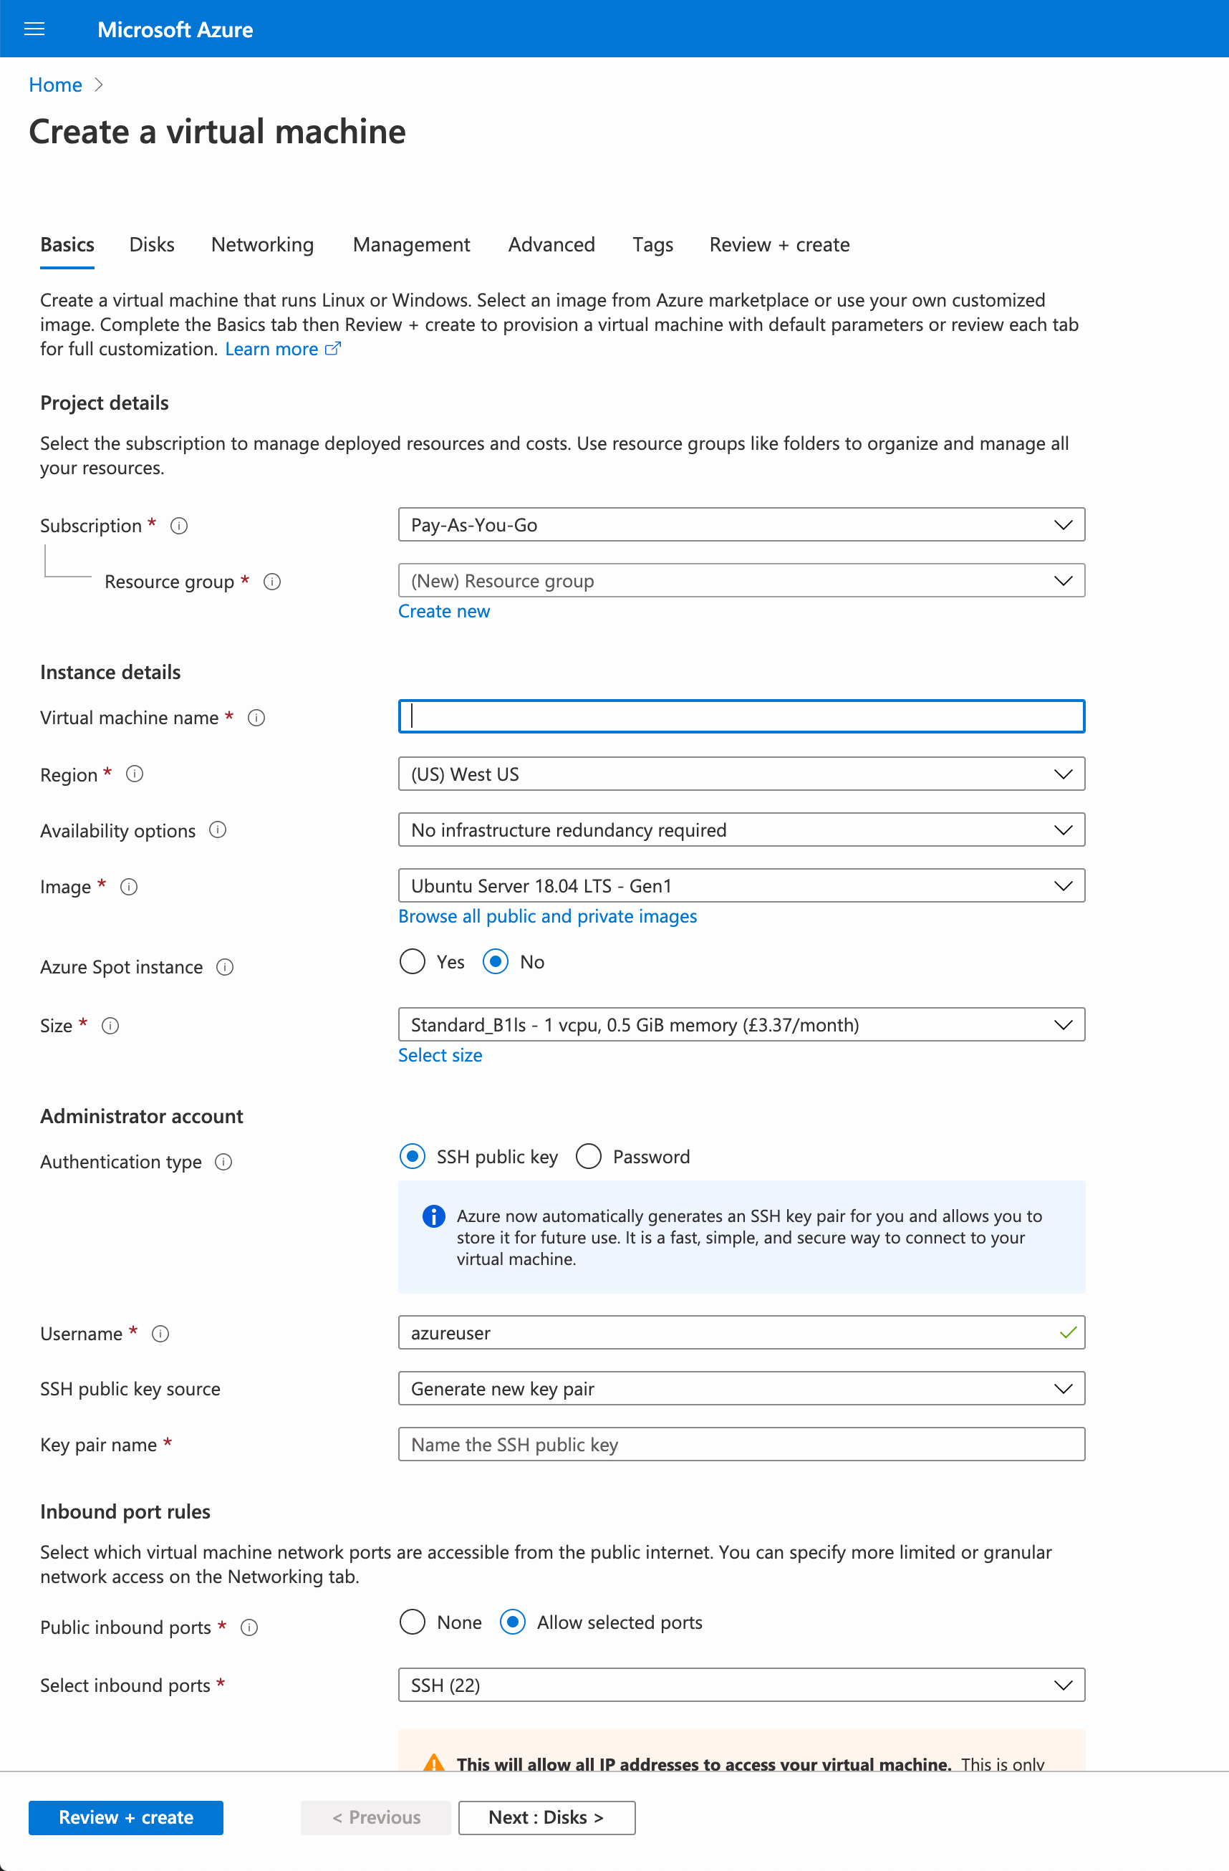Screen dimensions: 1229x1871
Task: Click the Size info icon
Action: [111, 1025]
